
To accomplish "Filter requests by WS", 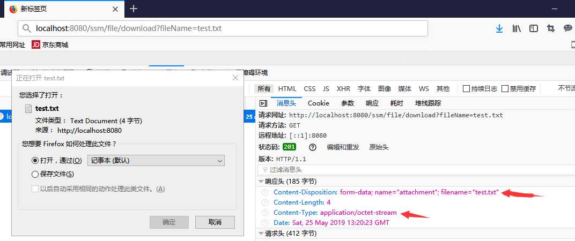I will 424,89.
